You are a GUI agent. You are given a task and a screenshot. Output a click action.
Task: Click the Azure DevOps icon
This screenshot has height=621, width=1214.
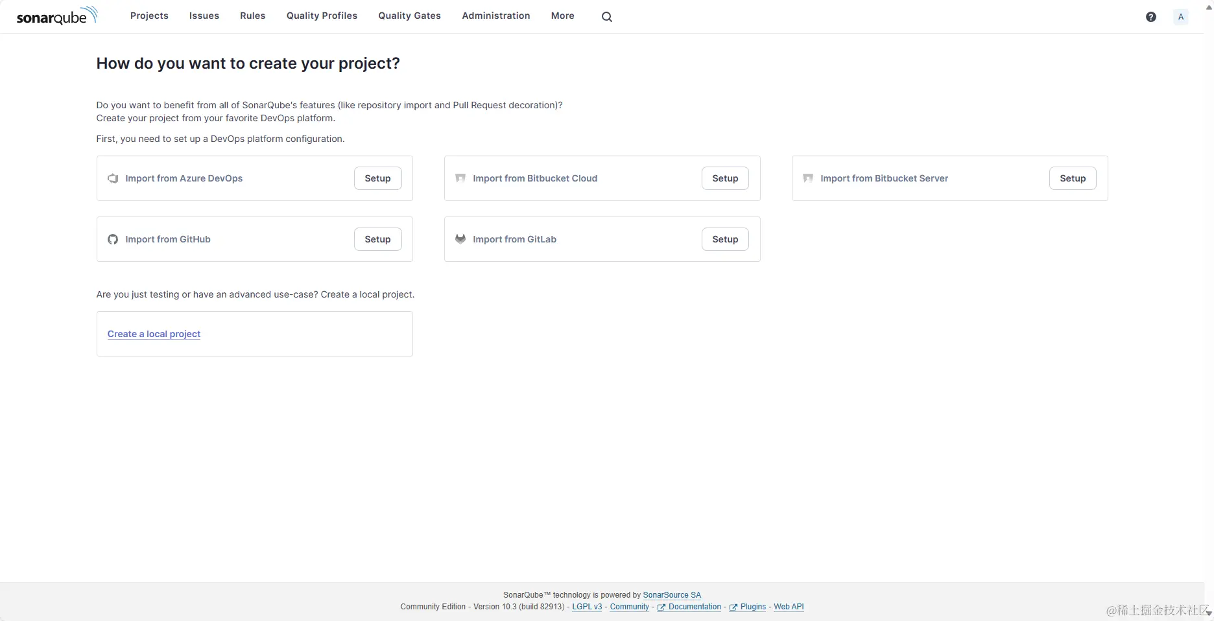click(x=113, y=178)
